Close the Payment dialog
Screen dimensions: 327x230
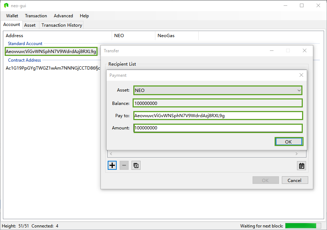(301, 75)
